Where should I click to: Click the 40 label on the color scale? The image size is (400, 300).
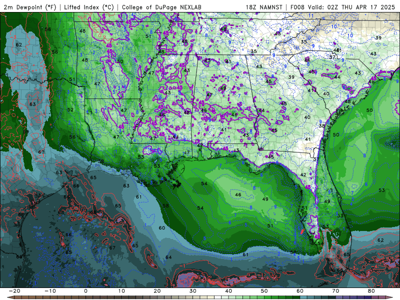(228, 291)
